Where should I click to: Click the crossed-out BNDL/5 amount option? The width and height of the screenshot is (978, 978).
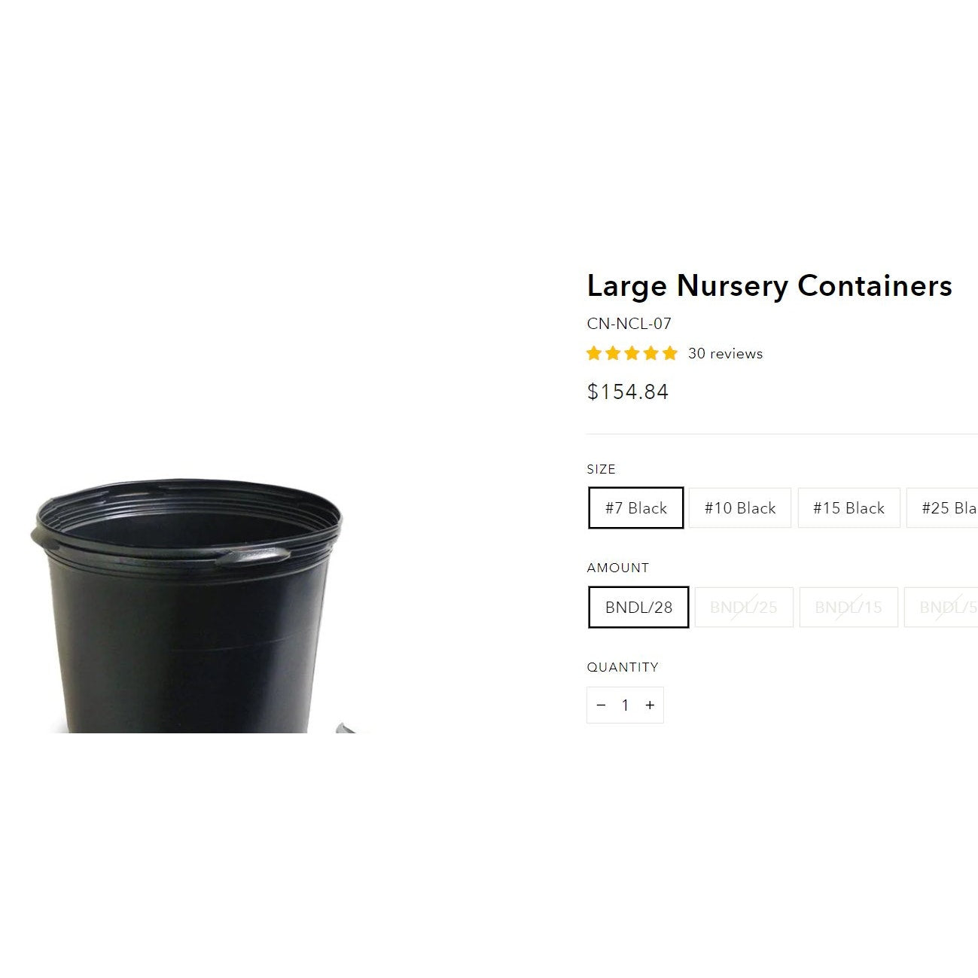click(x=941, y=608)
